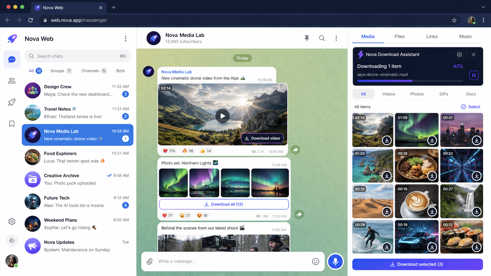Viewport: 491px width, 276px height.
Task: Download the 01:09 aurora video
Action: [432, 140]
